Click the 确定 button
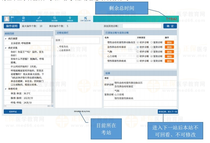The width and height of the screenshot is (210, 143). (170, 26)
